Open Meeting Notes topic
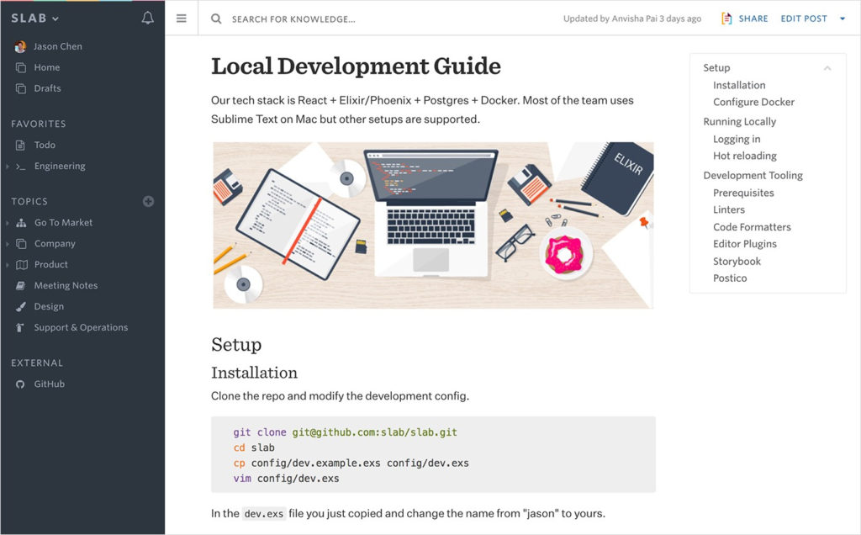861x535 pixels. [x=66, y=286]
